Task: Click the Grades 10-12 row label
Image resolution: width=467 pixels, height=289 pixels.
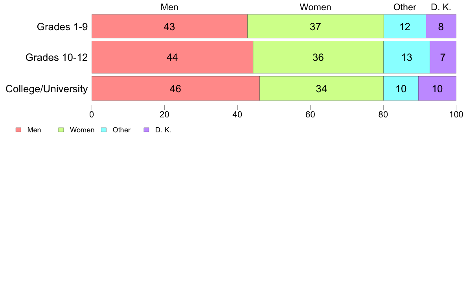Action: pos(57,57)
